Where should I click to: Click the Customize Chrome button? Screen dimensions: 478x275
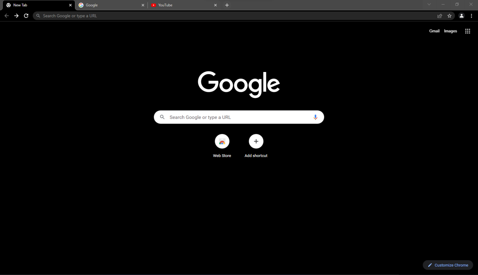448,265
